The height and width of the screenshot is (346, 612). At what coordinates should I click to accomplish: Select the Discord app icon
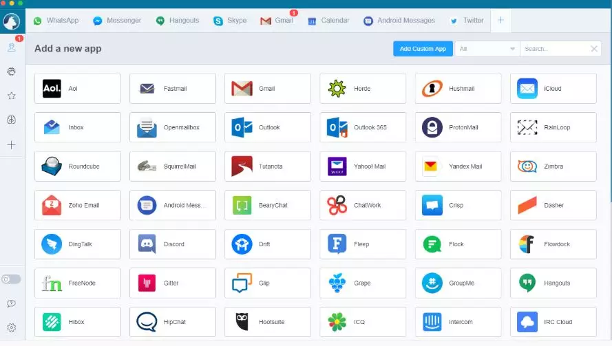pyautogui.click(x=147, y=244)
